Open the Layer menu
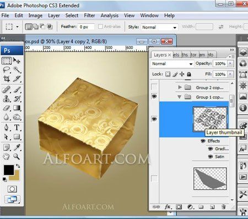 click(54, 15)
